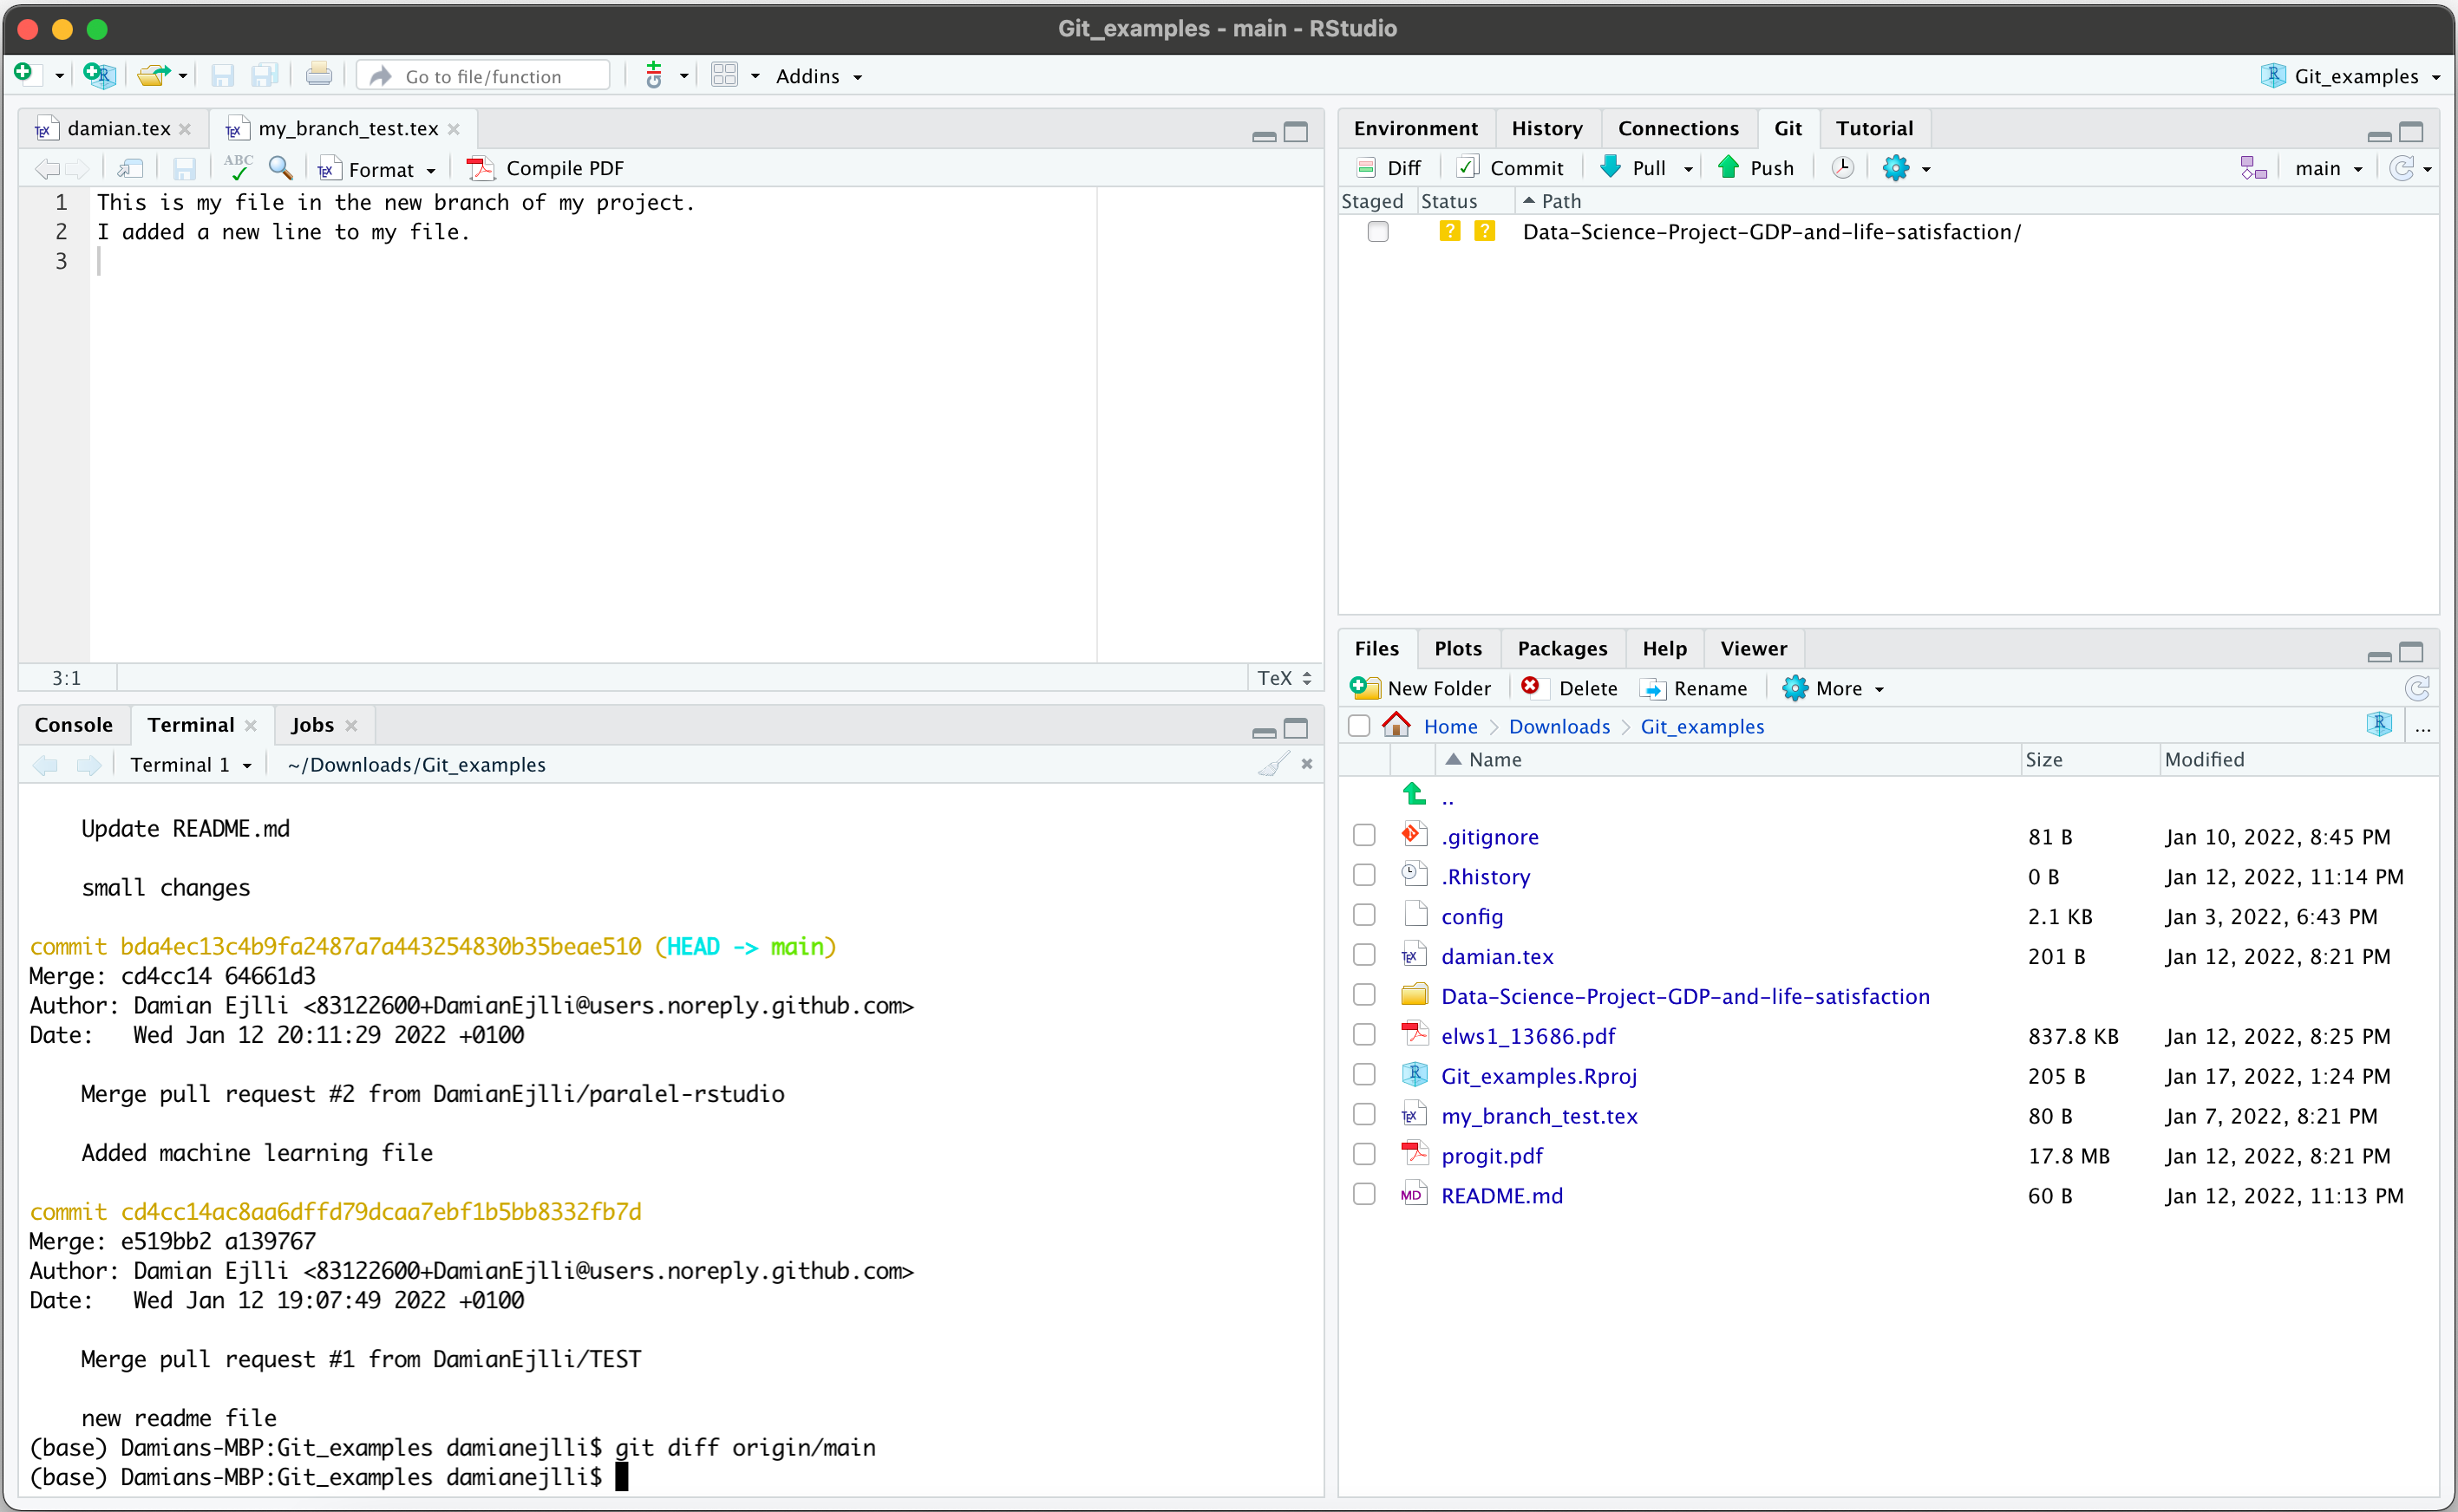The width and height of the screenshot is (2458, 1512).
Task: Open the main branch dropdown
Action: [x=2329, y=168]
